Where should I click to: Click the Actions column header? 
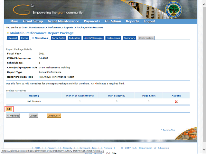tap(176, 96)
